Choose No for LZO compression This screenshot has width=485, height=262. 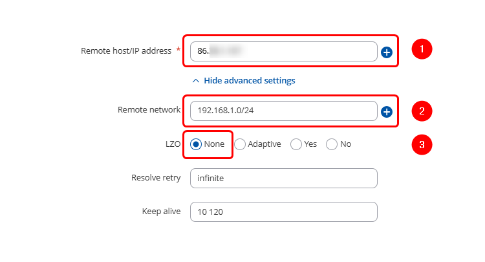pos(332,144)
